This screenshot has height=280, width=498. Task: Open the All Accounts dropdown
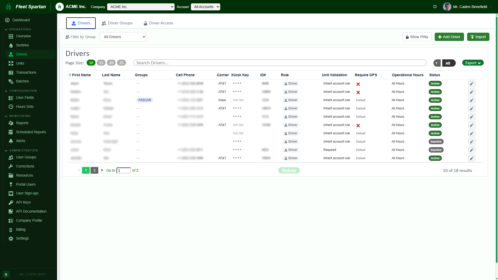tap(205, 7)
